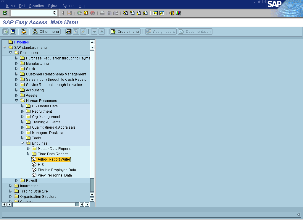Click the Add to Favorites icon
This screenshot has width=303, height=220.
(x=68, y=31)
